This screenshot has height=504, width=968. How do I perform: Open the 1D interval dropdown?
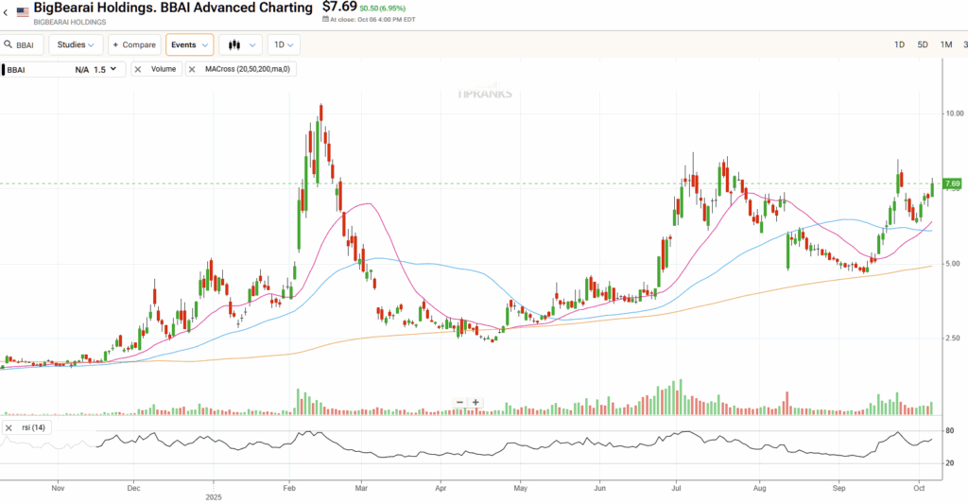coord(284,44)
